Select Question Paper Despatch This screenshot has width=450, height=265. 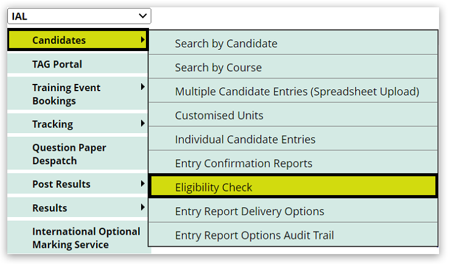[x=69, y=154]
